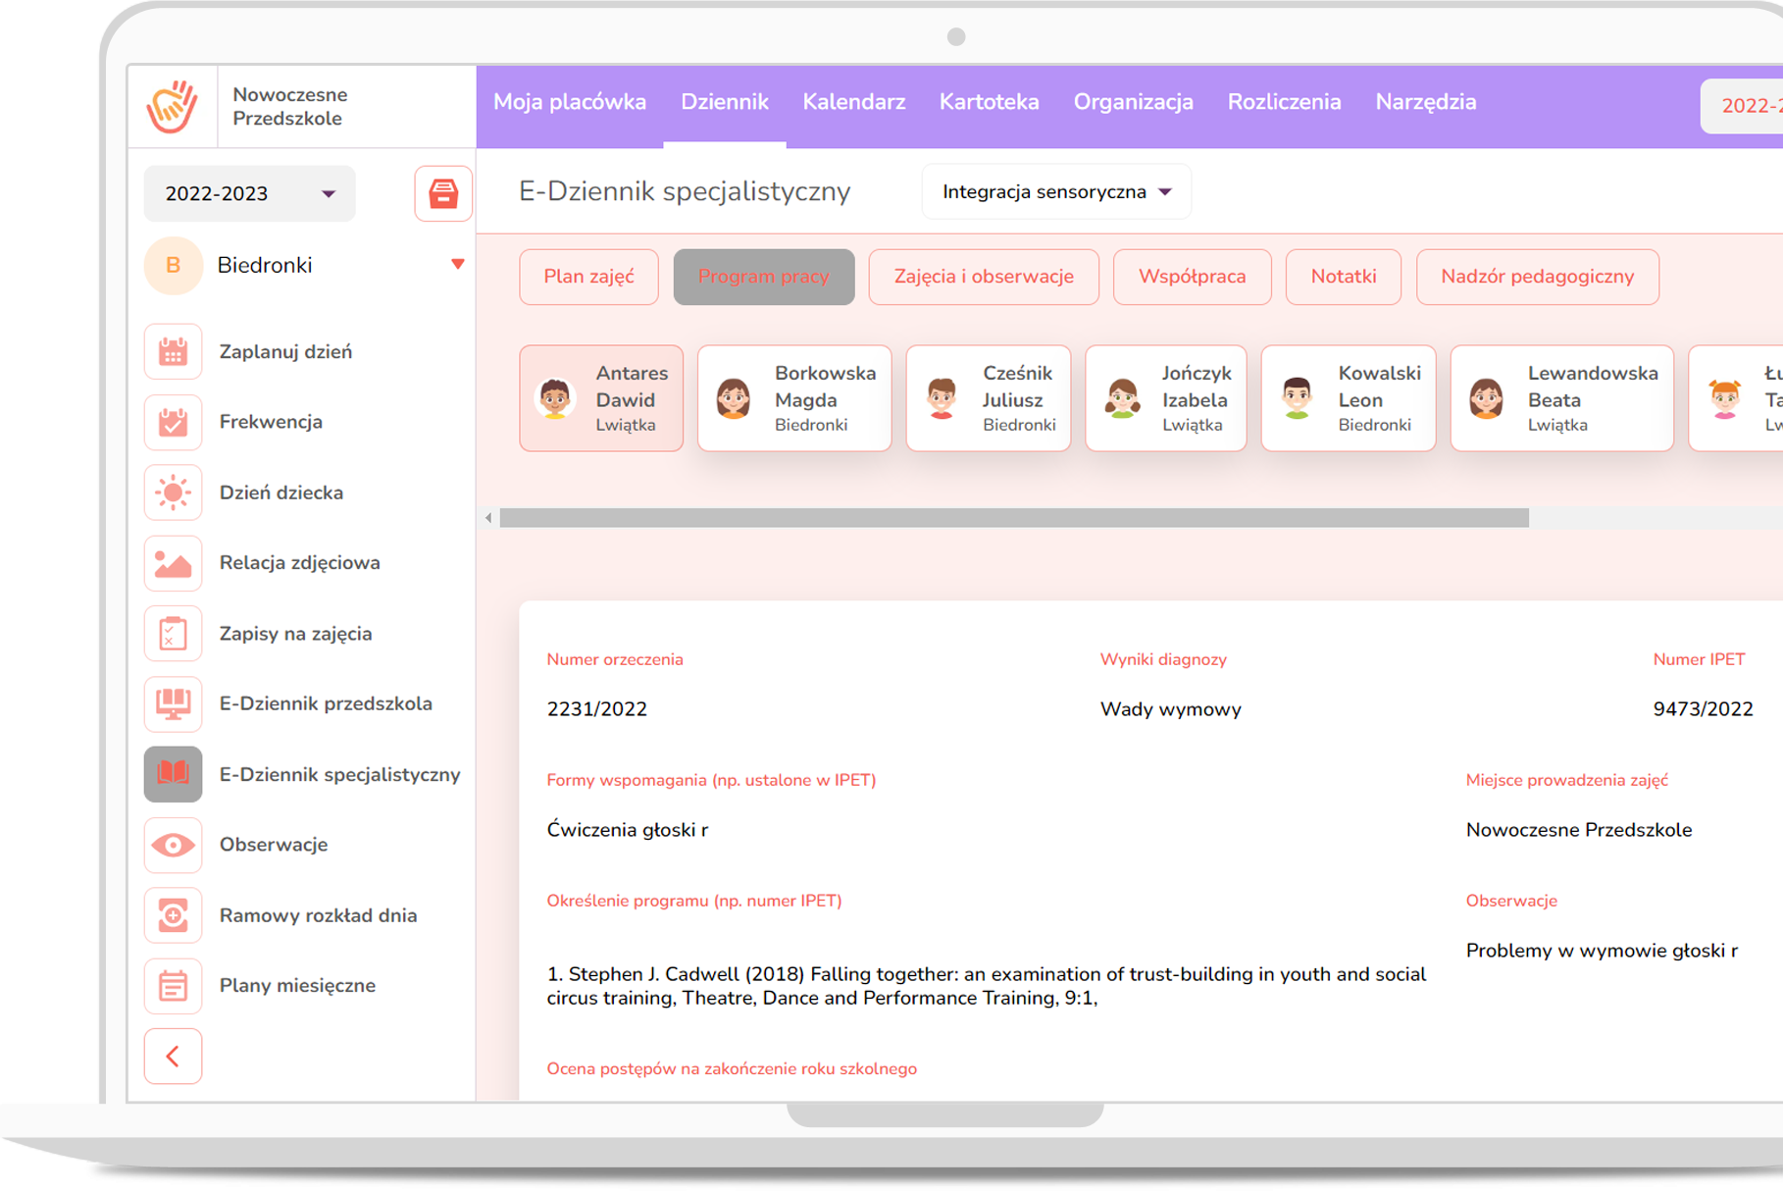This screenshot has height=1191, width=1783.
Task: Open the archive/print icon beside the year selector
Action: [442, 193]
